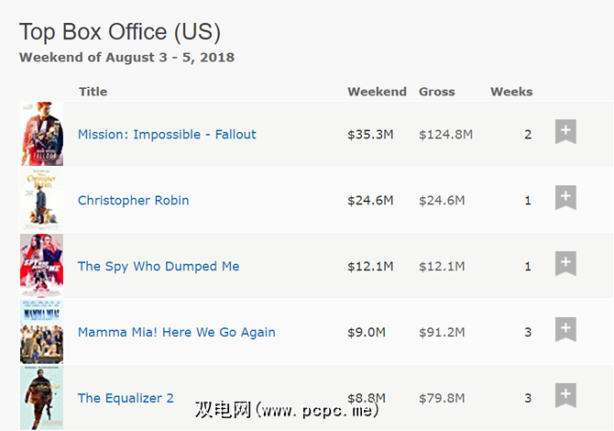Add Christopher Robin to watchlist

[565, 198]
